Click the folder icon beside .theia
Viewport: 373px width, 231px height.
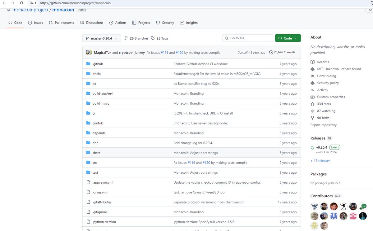coord(88,74)
